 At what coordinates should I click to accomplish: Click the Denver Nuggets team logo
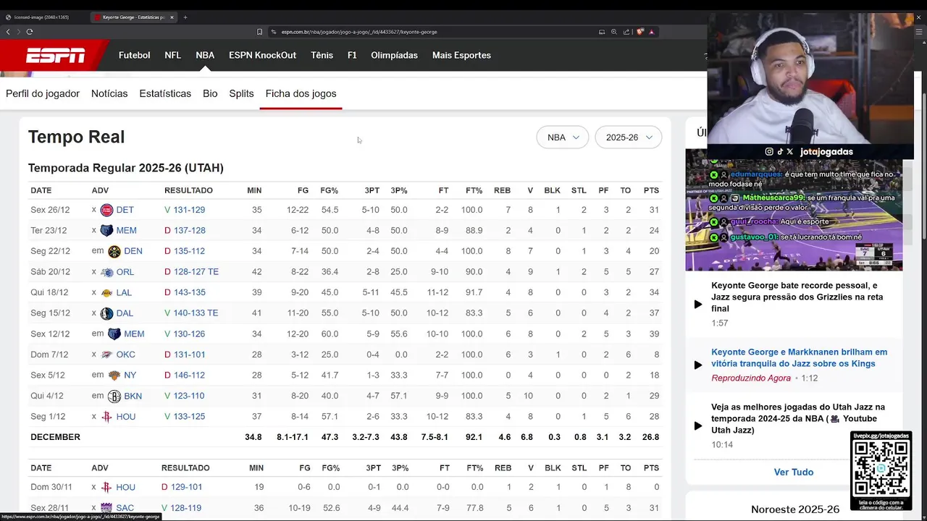(114, 251)
